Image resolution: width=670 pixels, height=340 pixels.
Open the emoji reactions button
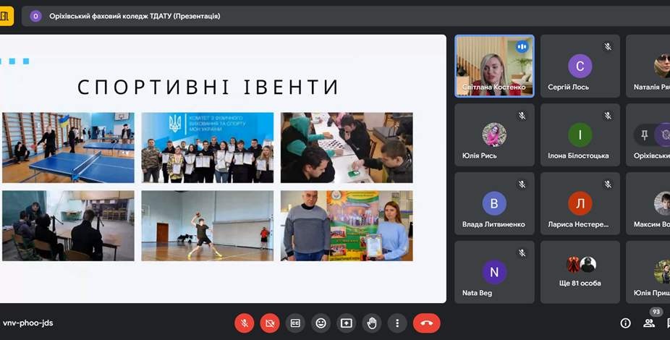(321, 323)
